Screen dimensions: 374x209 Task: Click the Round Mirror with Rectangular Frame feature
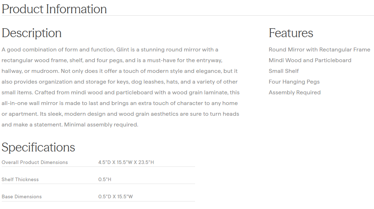pyautogui.click(x=319, y=50)
